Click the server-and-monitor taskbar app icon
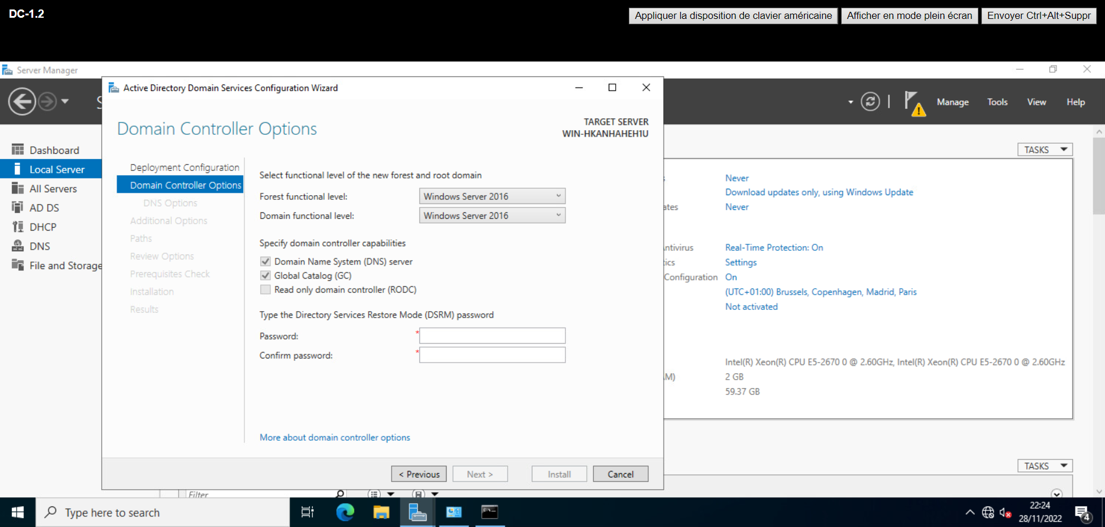 click(x=454, y=512)
